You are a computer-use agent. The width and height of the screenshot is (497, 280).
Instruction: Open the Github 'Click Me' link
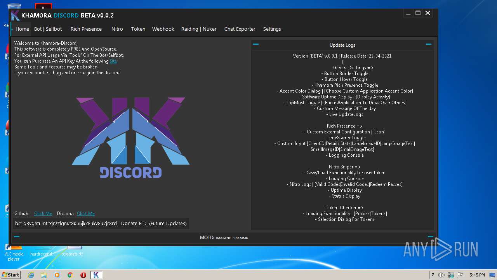(x=43, y=213)
